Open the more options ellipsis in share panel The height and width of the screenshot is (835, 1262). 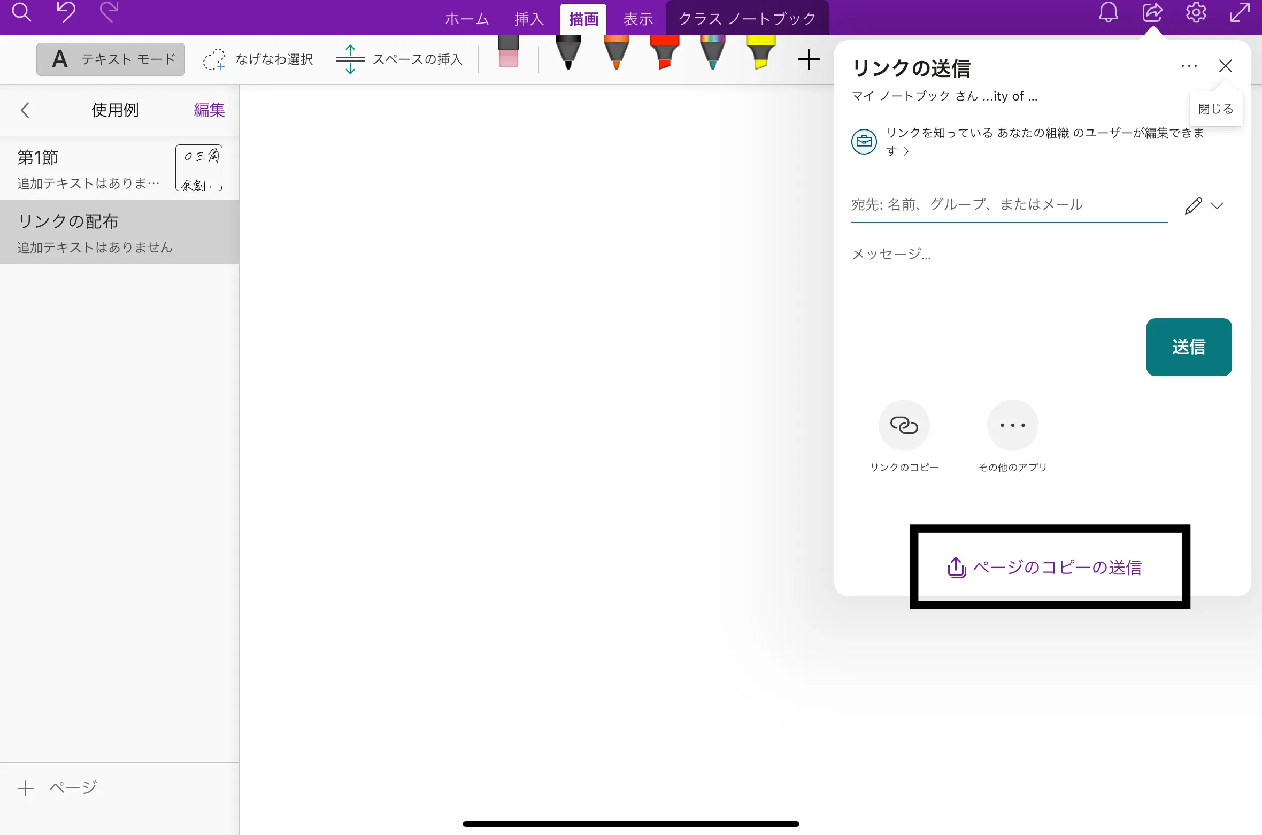coord(1189,66)
